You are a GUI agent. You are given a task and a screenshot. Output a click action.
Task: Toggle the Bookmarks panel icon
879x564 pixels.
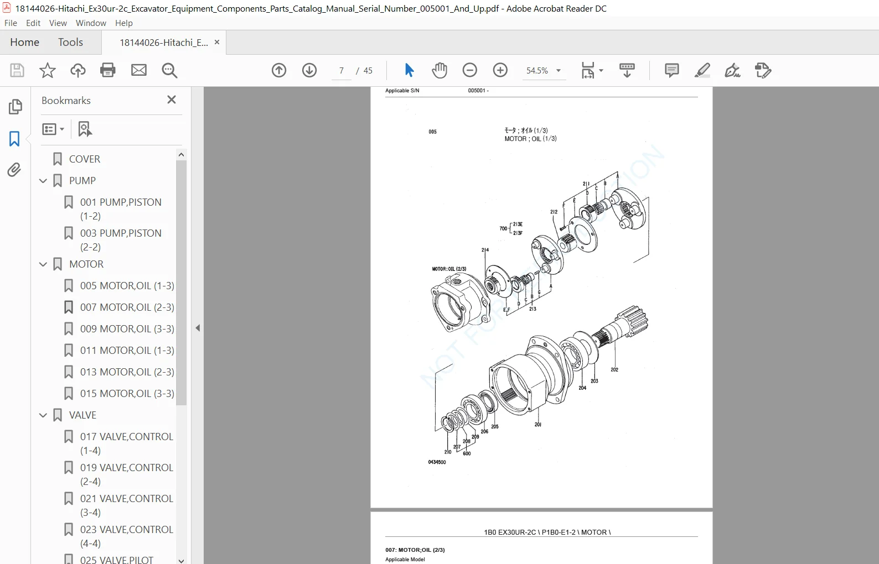coord(14,138)
